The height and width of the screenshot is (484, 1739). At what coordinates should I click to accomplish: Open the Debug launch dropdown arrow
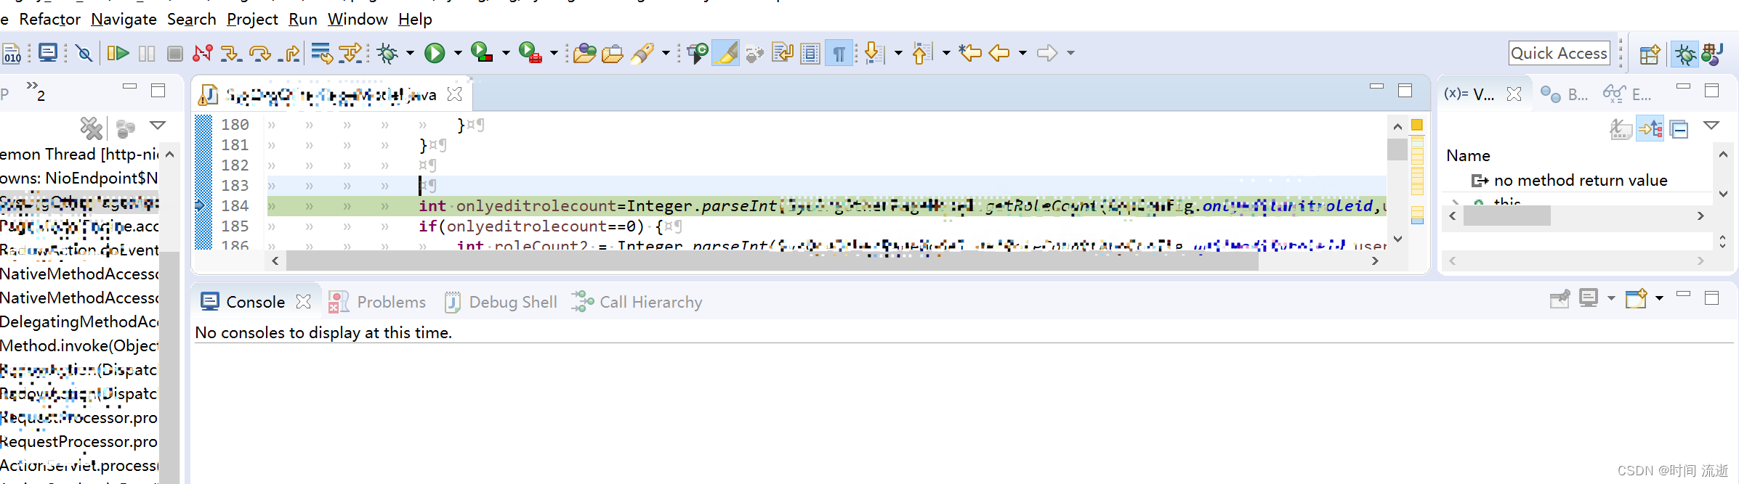click(x=410, y=53)
